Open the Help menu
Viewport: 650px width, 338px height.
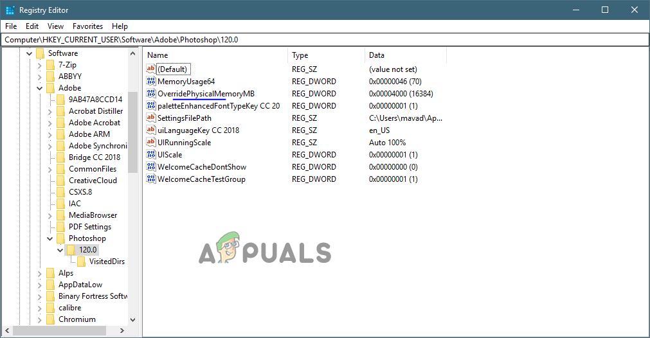[120, 26]
